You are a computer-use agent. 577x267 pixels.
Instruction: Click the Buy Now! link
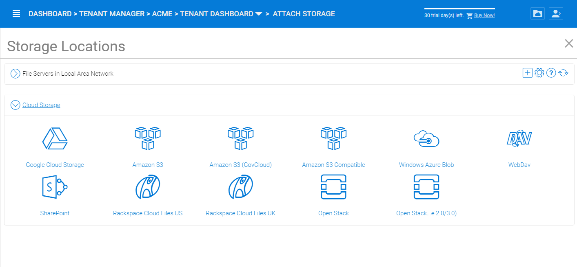[x=484, y=16]
